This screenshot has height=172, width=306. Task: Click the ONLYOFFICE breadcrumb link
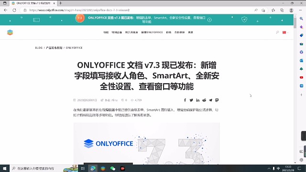click(74, 48)
